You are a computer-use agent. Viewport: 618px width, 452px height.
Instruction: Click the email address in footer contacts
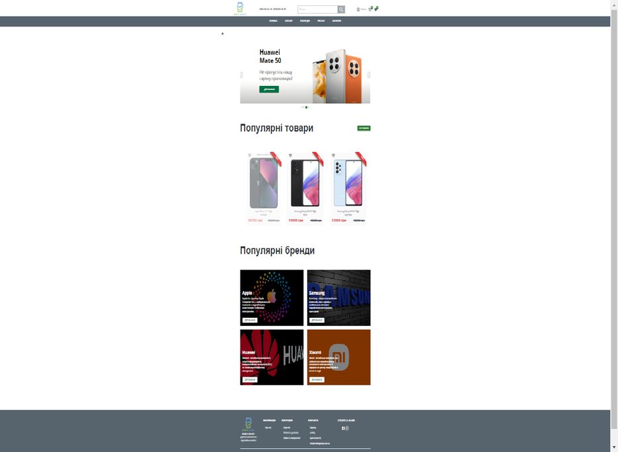tap(320, 443)
